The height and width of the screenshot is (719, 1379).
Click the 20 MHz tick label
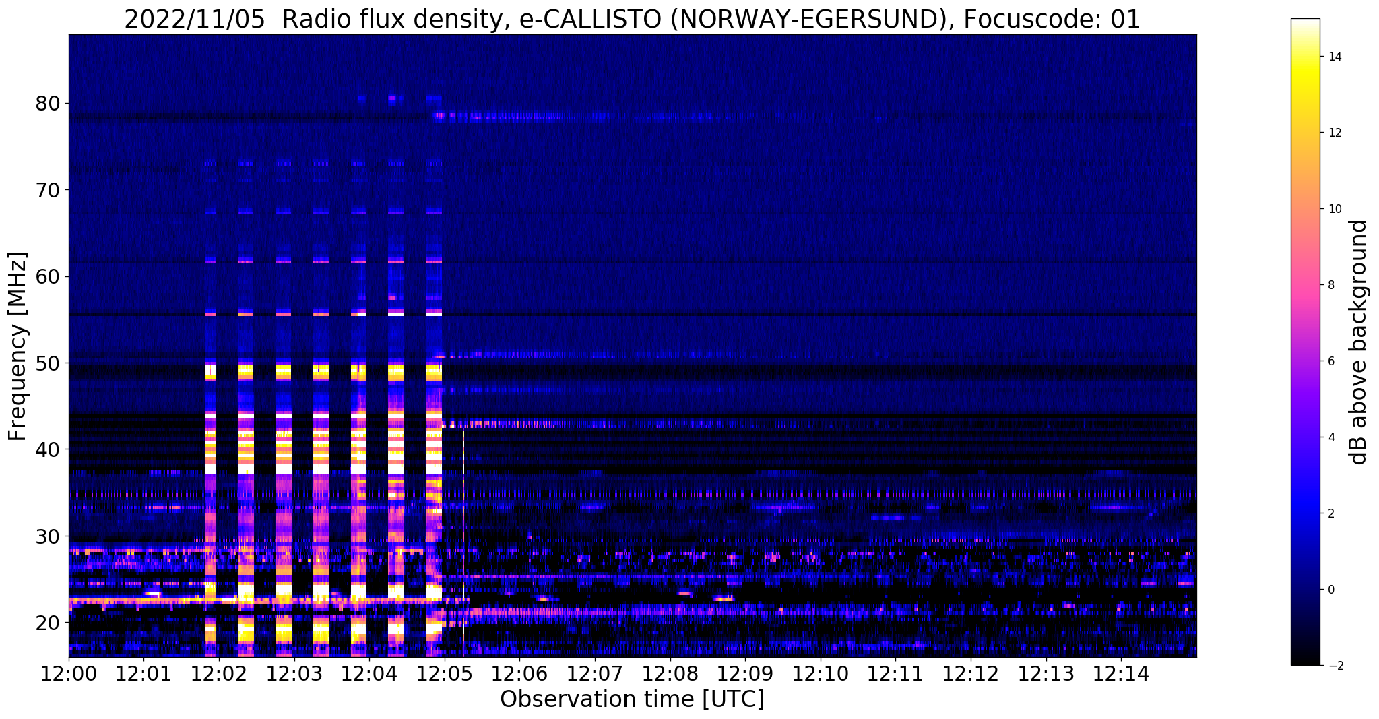pos(48,622)
